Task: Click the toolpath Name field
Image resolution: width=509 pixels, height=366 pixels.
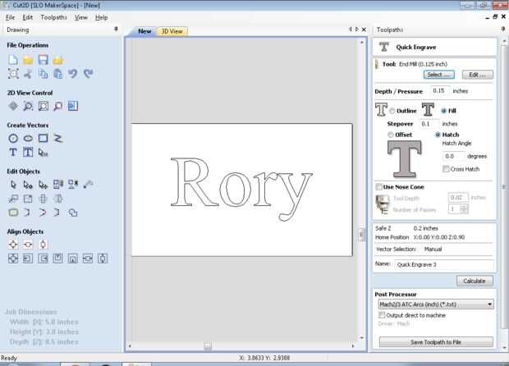Action: tap(443, 264)
